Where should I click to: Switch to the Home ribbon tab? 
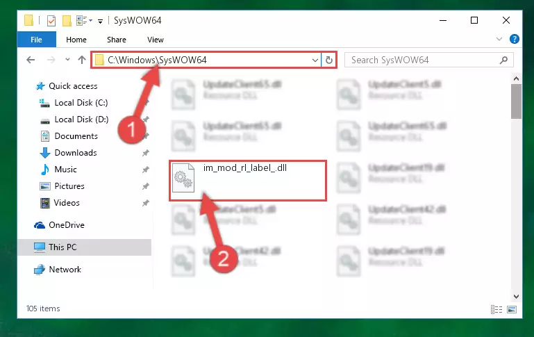click(76, 40)
